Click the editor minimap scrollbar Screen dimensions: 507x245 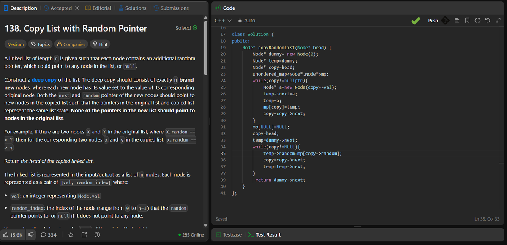coord(501,163)
